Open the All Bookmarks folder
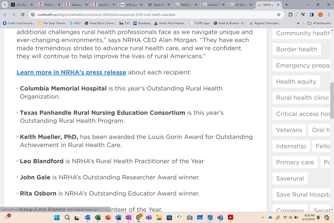The height and width of the screenshot is (223, 334). click(319, 23)
